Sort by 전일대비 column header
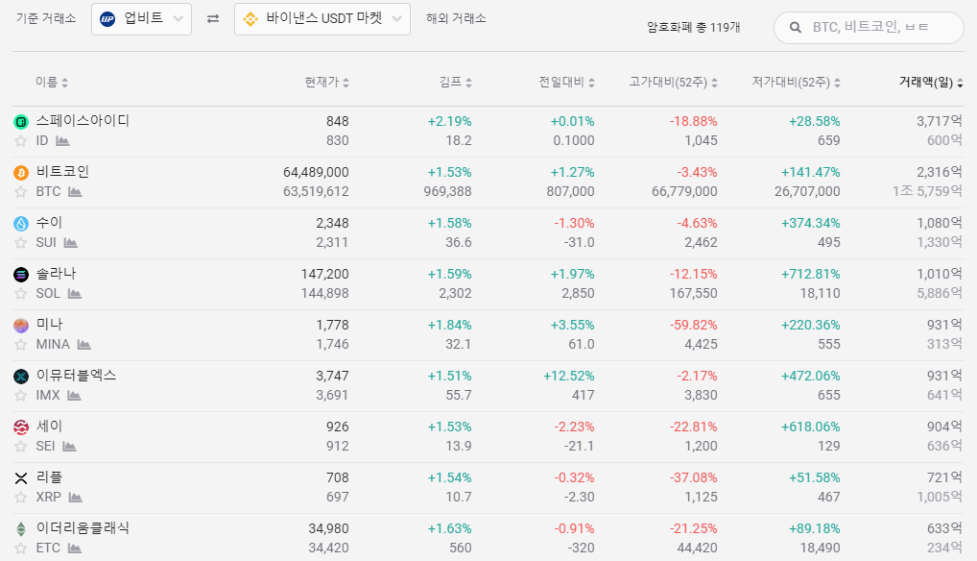Screen dimensions: 977x561 click(x=566, y=82)
